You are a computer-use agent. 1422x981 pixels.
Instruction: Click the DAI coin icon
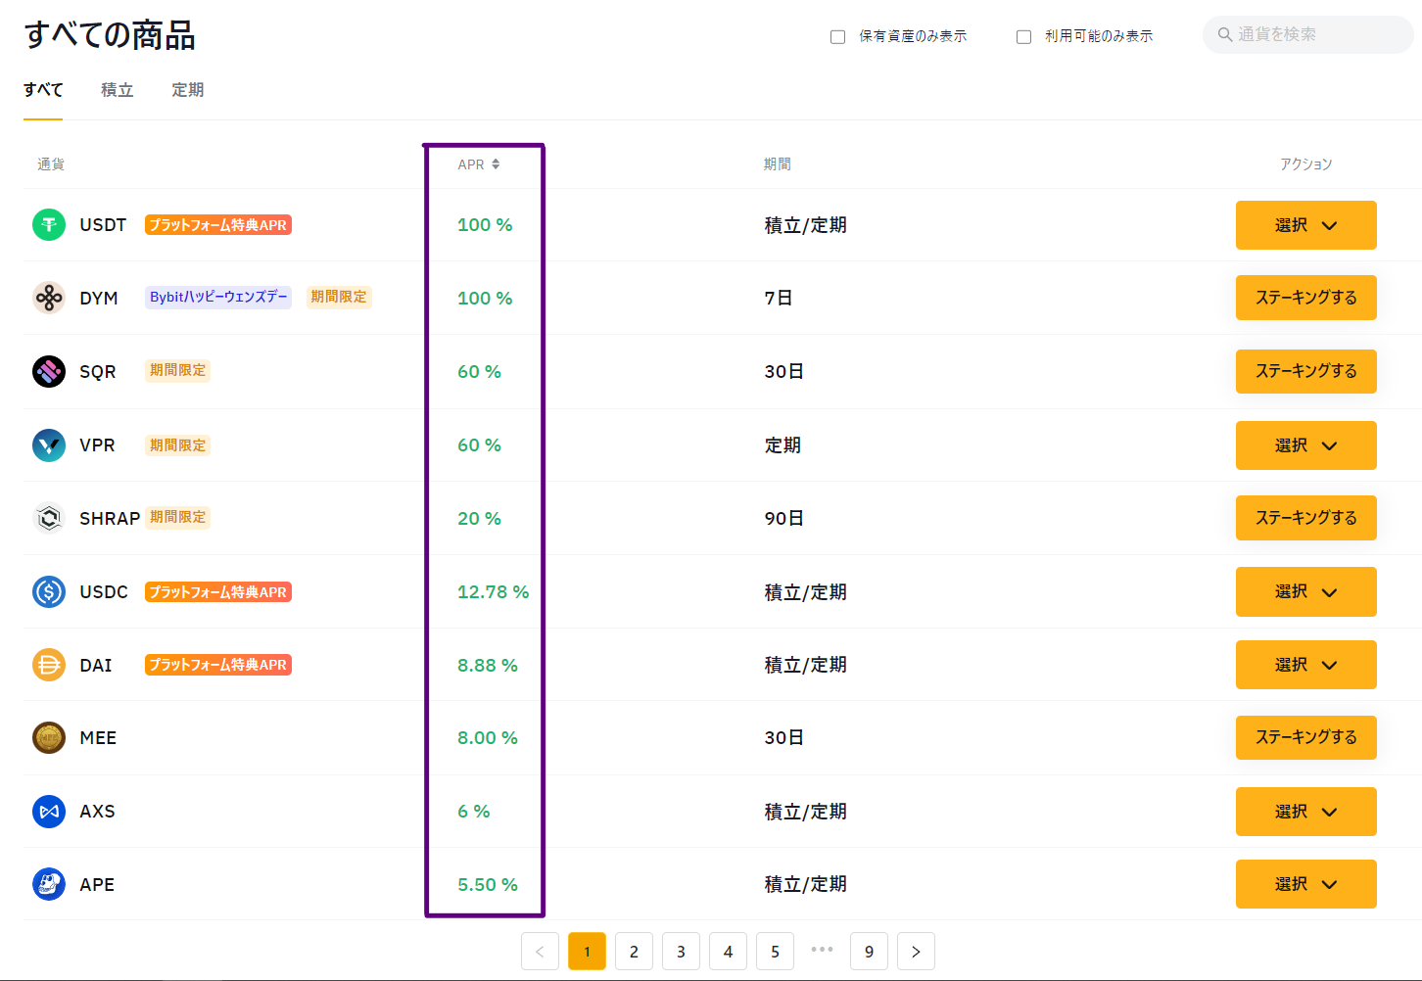coord(48,664)
